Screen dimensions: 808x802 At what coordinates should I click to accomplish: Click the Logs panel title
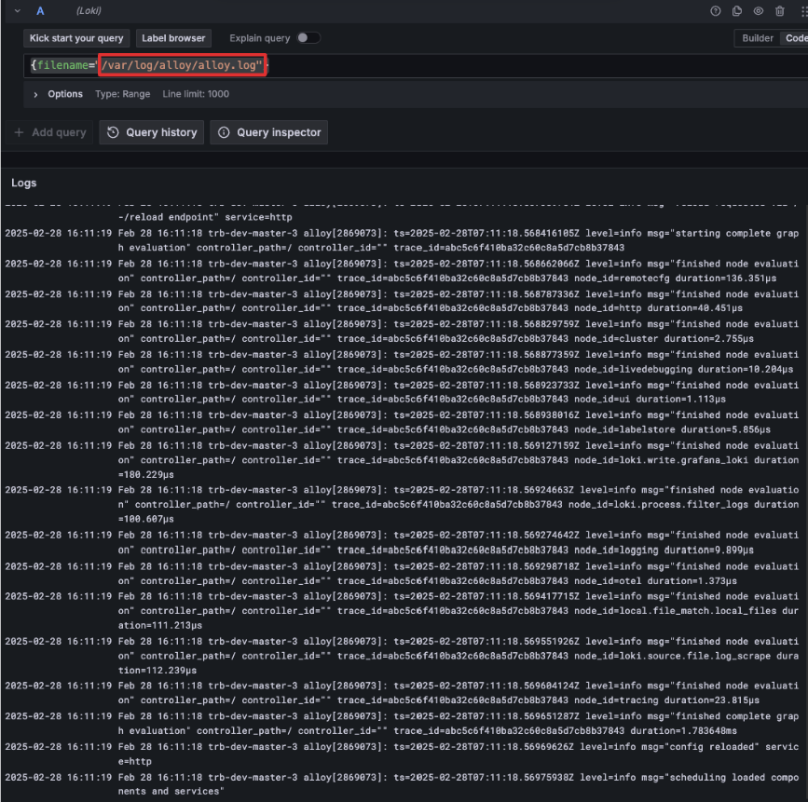point(23,183)
